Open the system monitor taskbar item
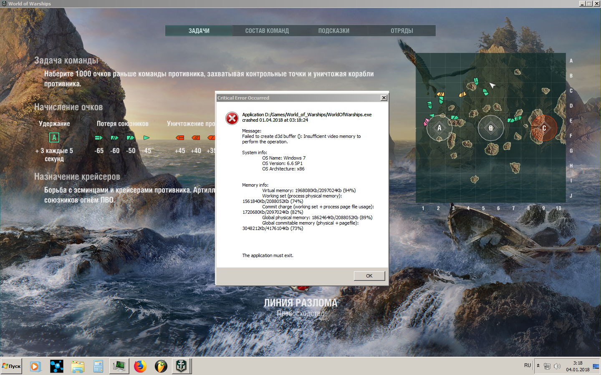The height and width of the screenshot is (375, 601). coord(119,366)
